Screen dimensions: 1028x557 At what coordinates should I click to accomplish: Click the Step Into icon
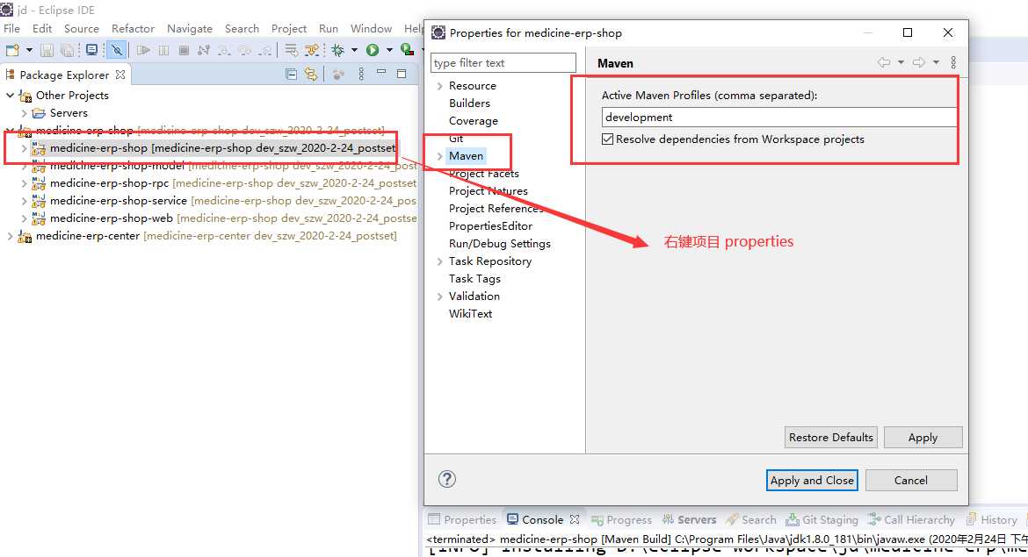[224, 50]
